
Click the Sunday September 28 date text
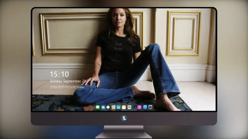tap(68, 81)
